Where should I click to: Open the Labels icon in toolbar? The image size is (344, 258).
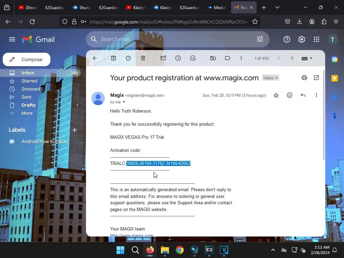(227, 58)
